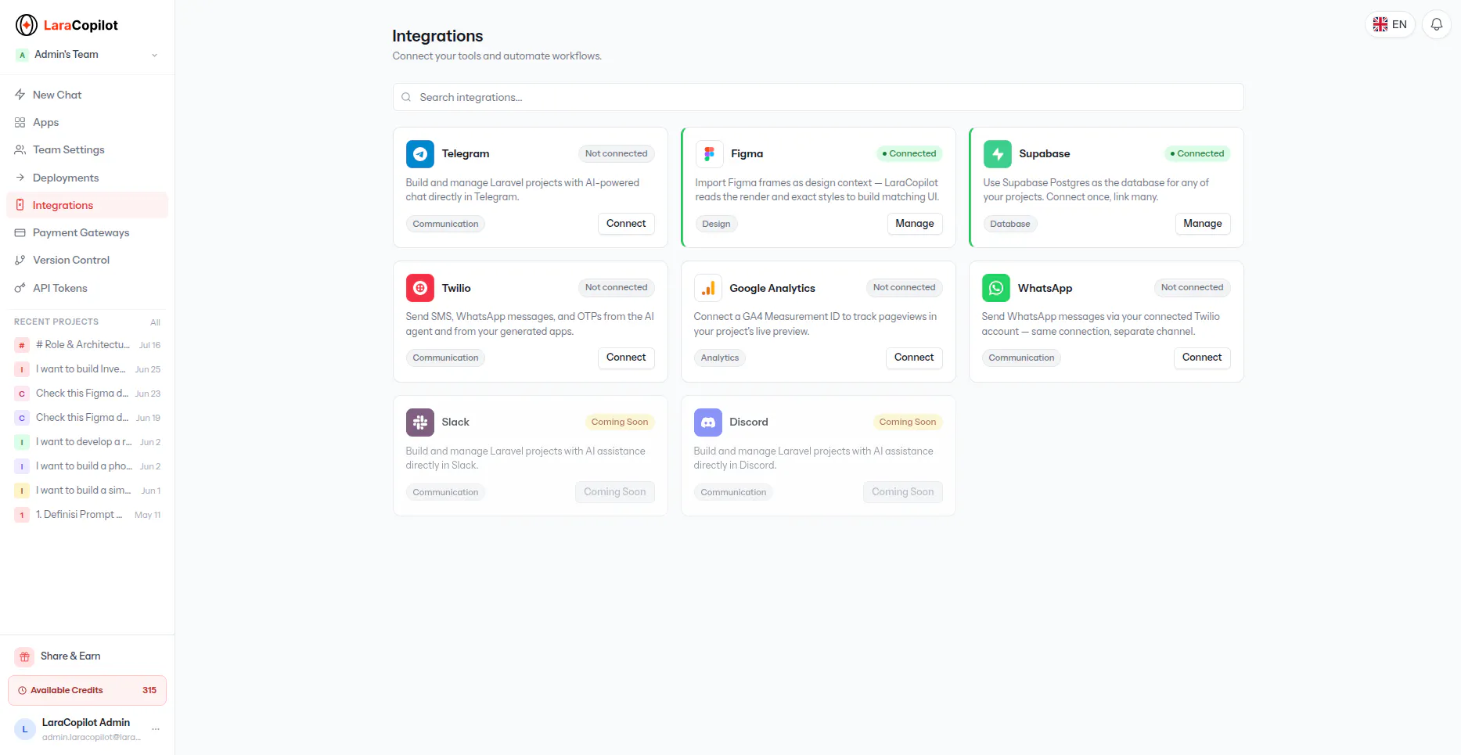Click the LaraCopilot logo icon
The width and height of the screenshot is (1461, 755).
pyautogui.click(x=27, y=25)
